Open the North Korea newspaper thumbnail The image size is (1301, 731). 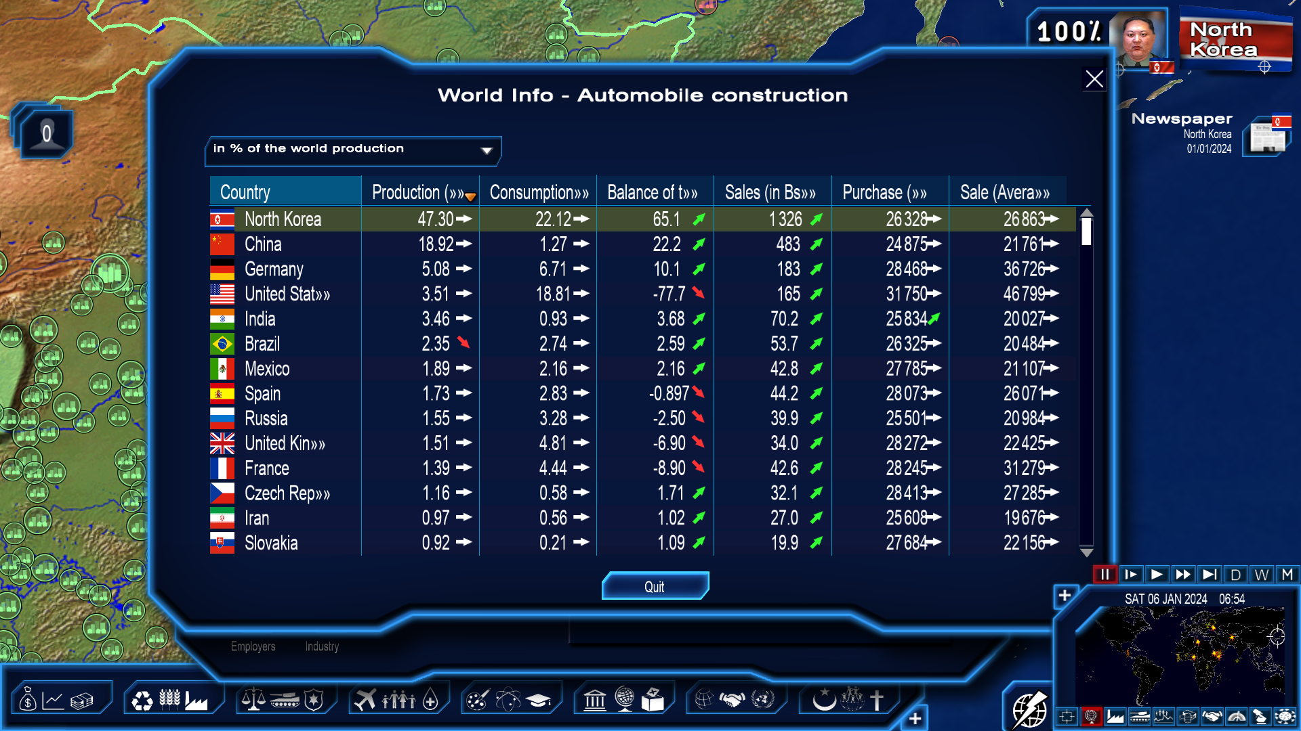(x=1266, y=137)
